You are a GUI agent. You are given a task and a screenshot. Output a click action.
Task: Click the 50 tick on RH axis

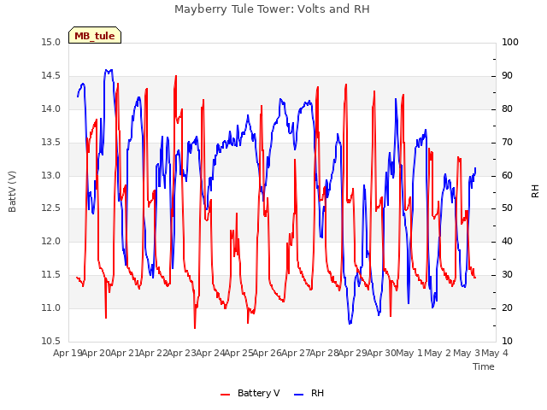(507, 208)
